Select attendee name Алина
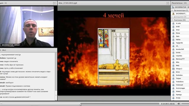This screenshot has width=189, height=106. (x=178, y=91)
